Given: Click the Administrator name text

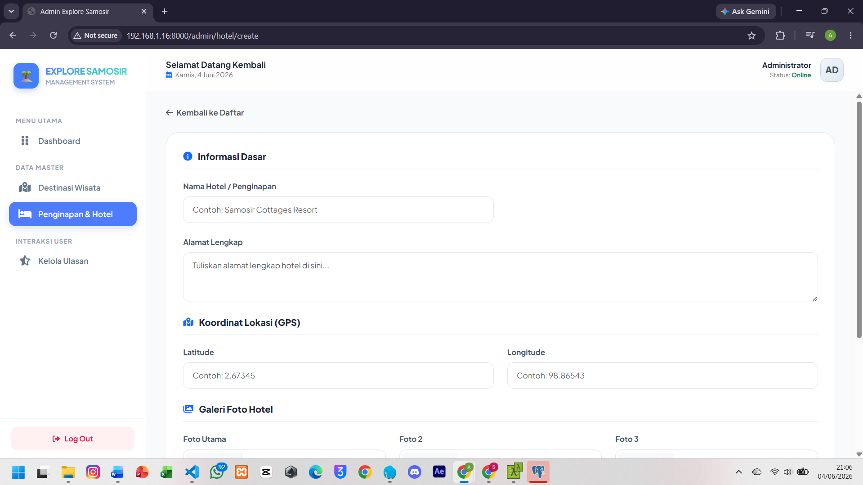Looking at the screenshot, I should pos(787,65).
